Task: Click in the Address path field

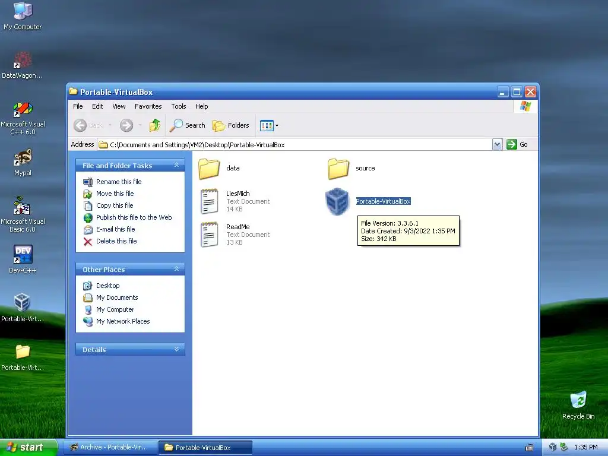Action: click(x=294, y=145)
